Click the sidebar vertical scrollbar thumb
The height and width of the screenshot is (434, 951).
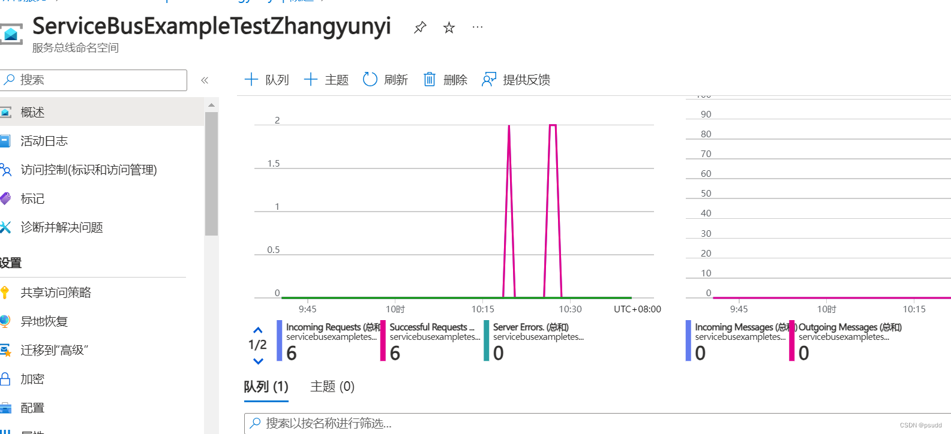[x=211, y=174]
